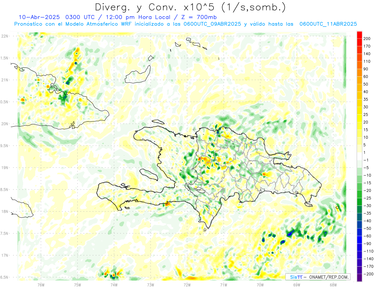Click the "-20" color bar value

coord(367,190)
